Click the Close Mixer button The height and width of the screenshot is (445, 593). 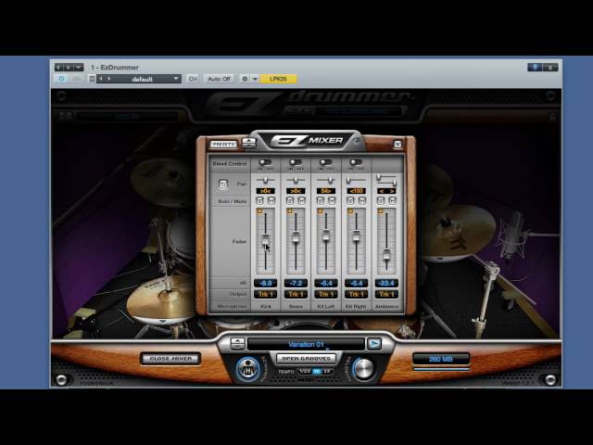click(x=170, y=359)
